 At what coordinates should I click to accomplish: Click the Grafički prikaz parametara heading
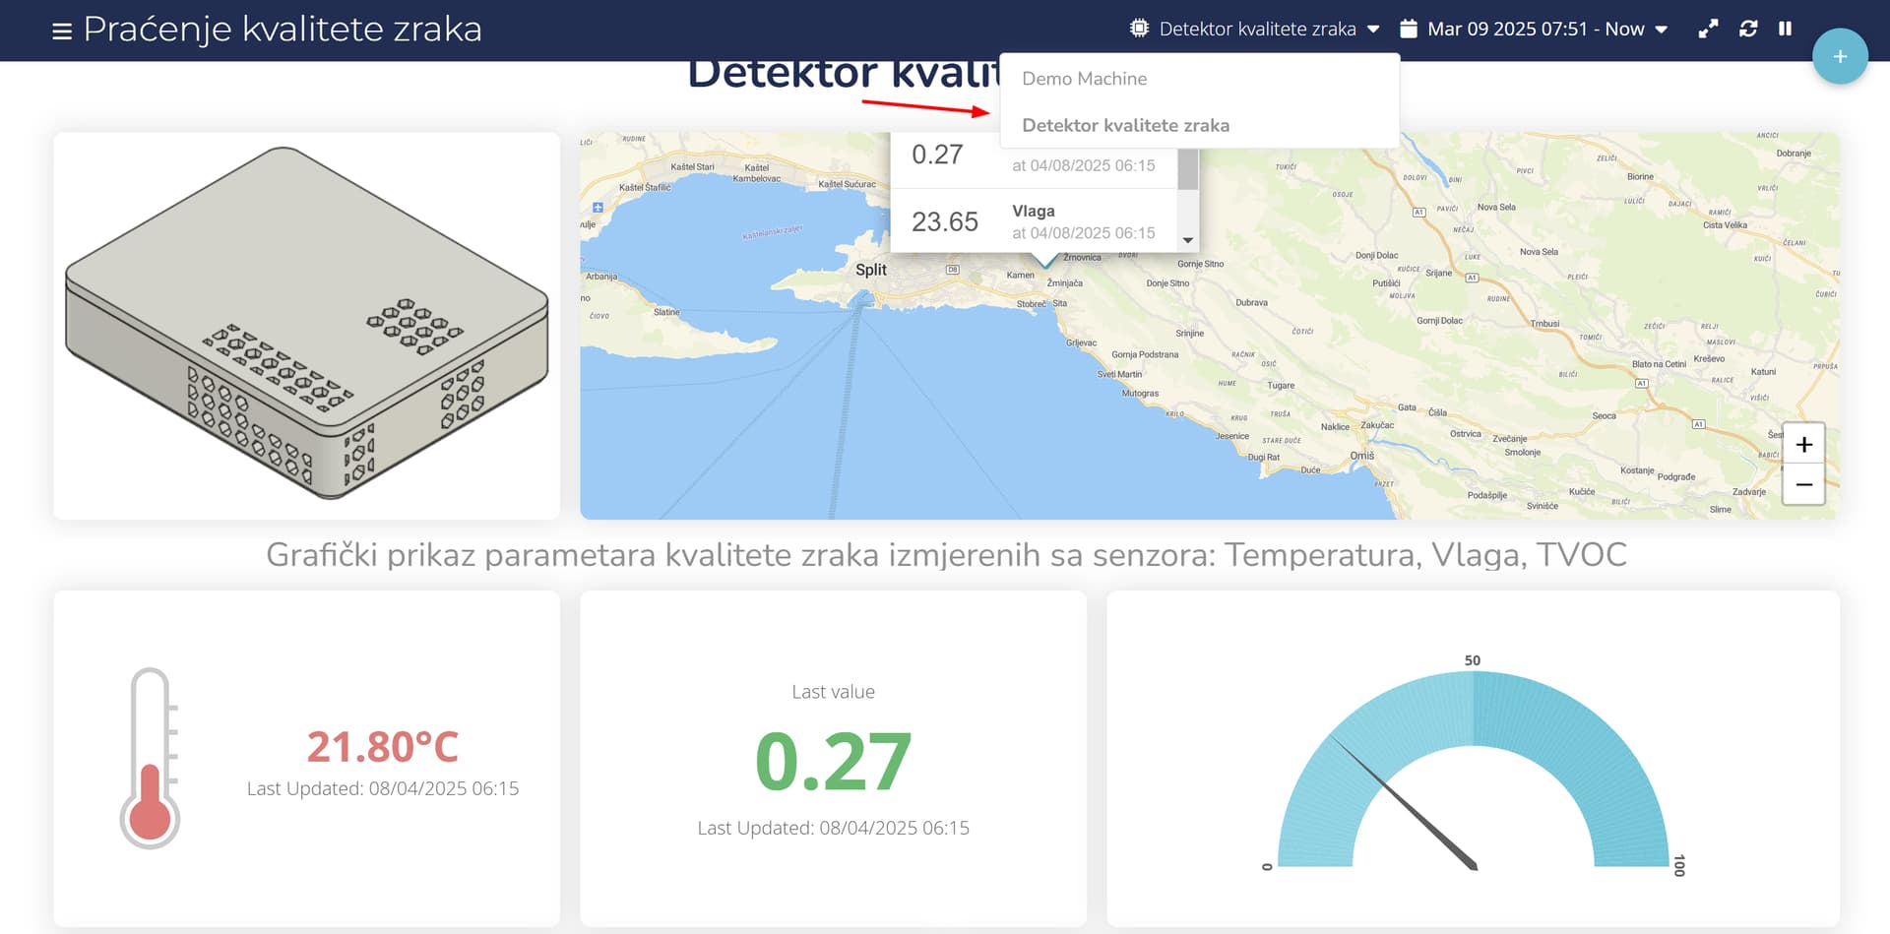pos(946,555)
